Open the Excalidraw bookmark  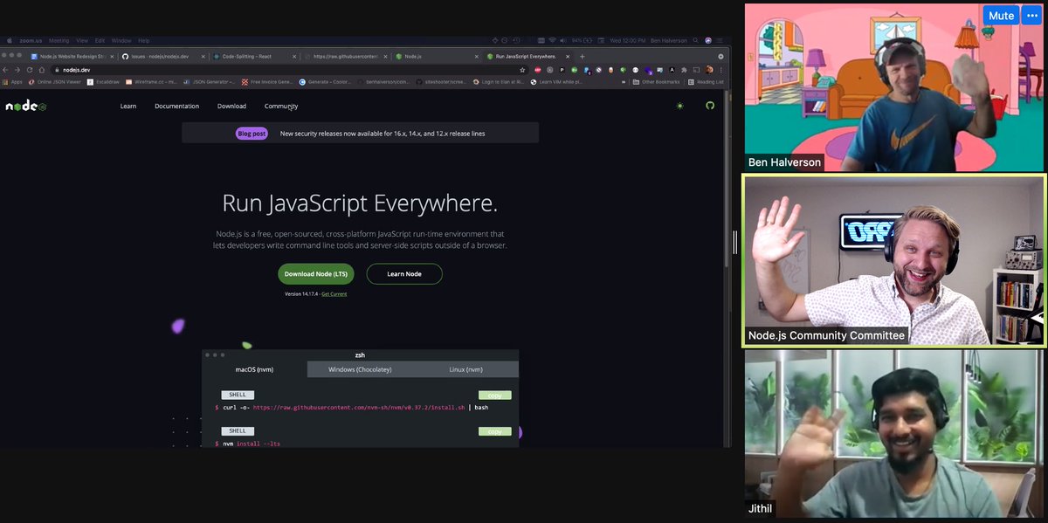(x=103, y=82)
